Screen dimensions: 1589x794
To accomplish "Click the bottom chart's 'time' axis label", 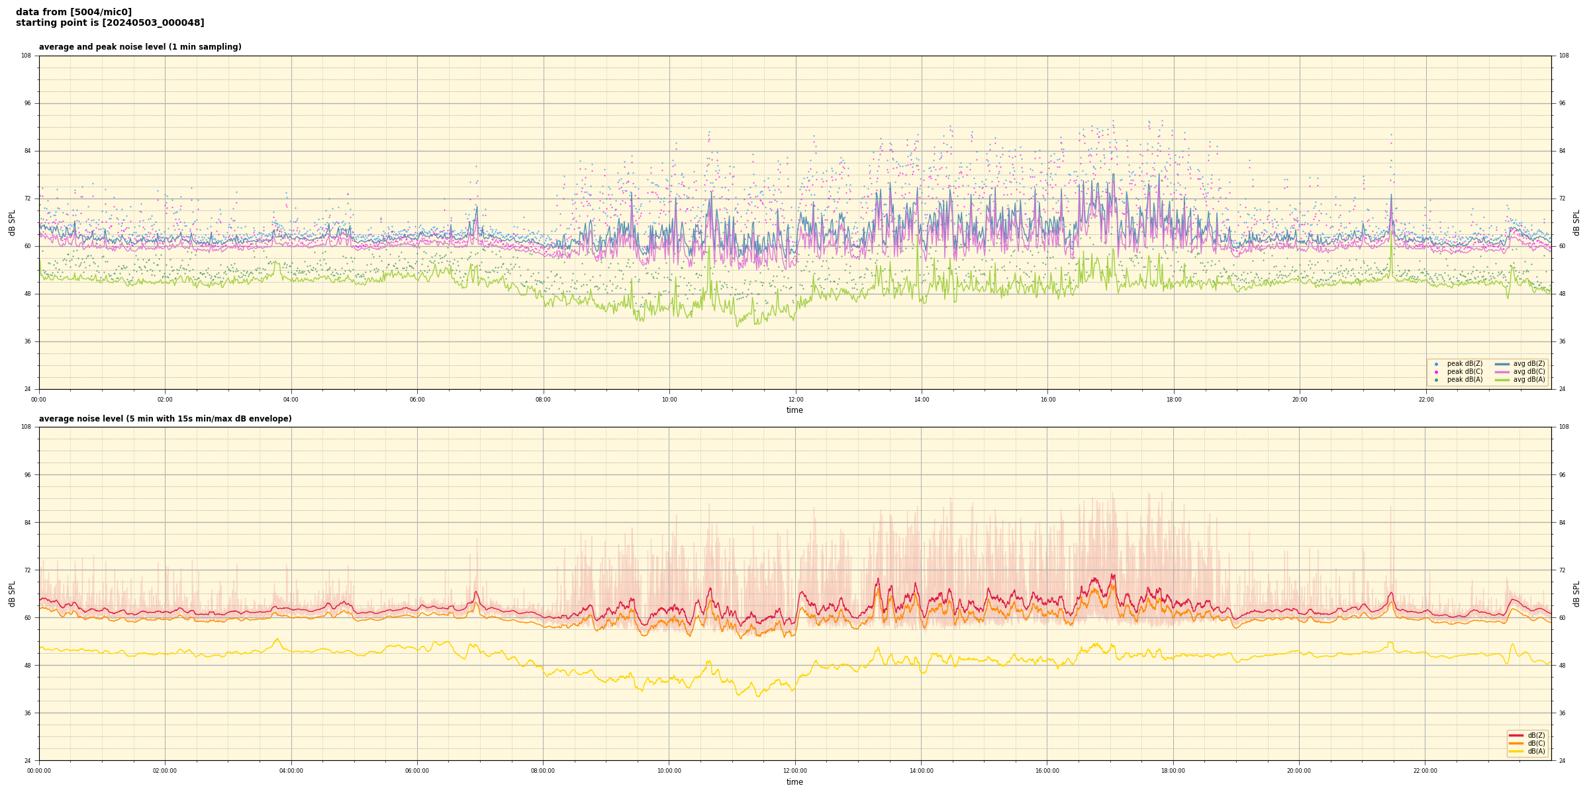I will pos(794,782).
